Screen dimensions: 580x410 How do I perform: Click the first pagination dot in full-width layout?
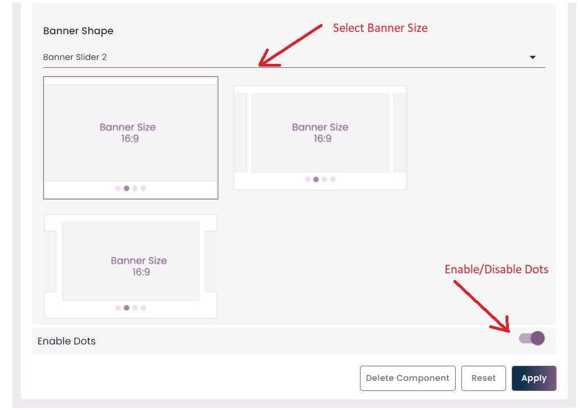[118, 188]
